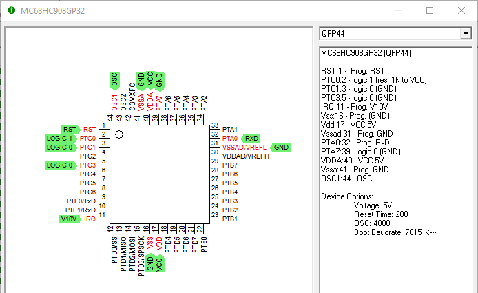Click the PTE1/RxD pin label
Viewport: 478px width, 293px height.
coord(81,210)
